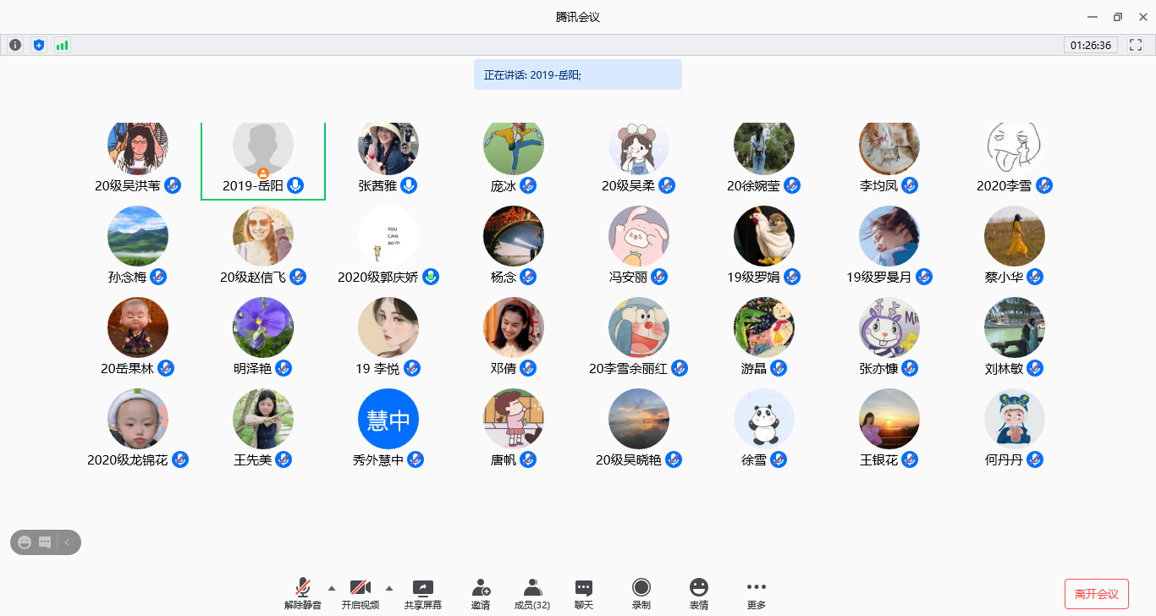This screenshot has height=616, width=1156.
Task: Turn on camera with 开启视频
Action: (361, 594)
